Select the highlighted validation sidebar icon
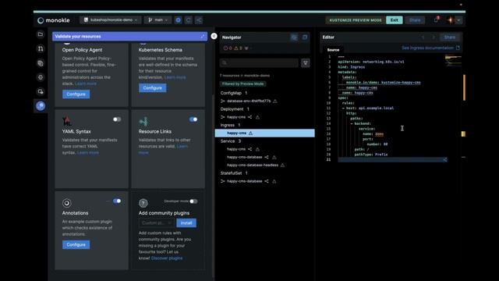This screenshot has width=499, height=281. [x=41, y=106]
